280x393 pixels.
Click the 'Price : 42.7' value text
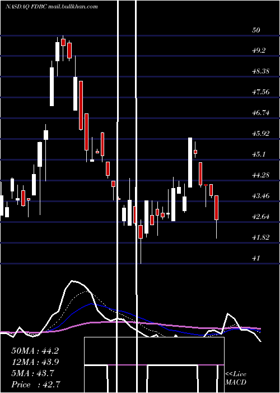pos(35,385)
